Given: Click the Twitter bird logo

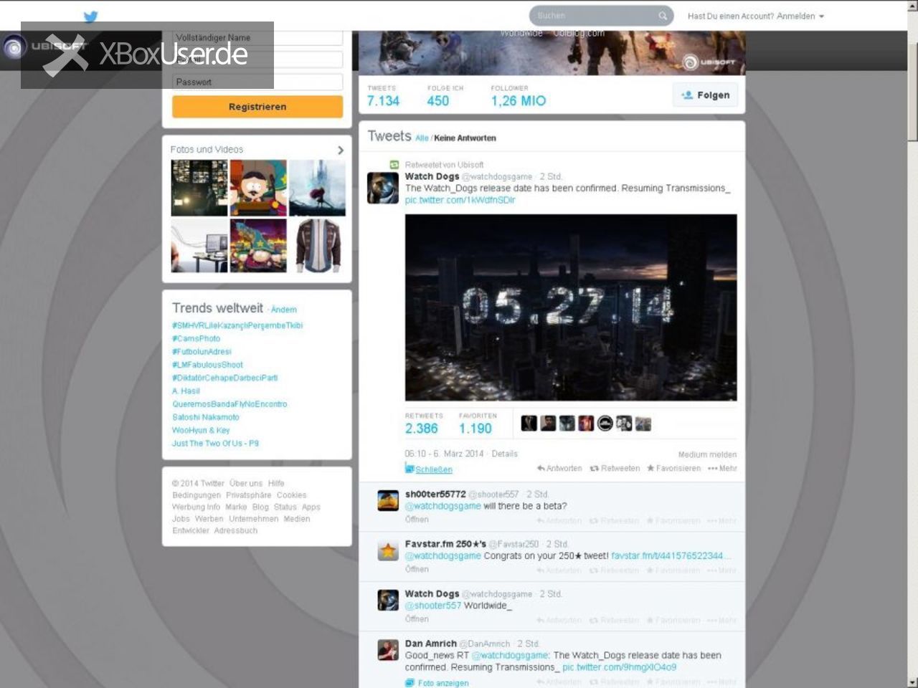Looking at the screenshot, I should [x=90, y=16].
